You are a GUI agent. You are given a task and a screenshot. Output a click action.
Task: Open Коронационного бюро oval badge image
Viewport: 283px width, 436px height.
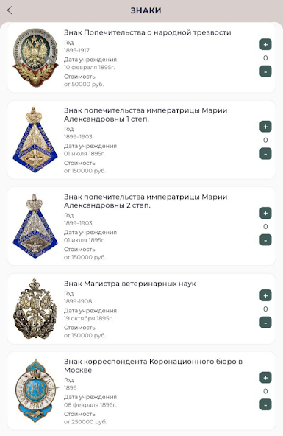36,390
